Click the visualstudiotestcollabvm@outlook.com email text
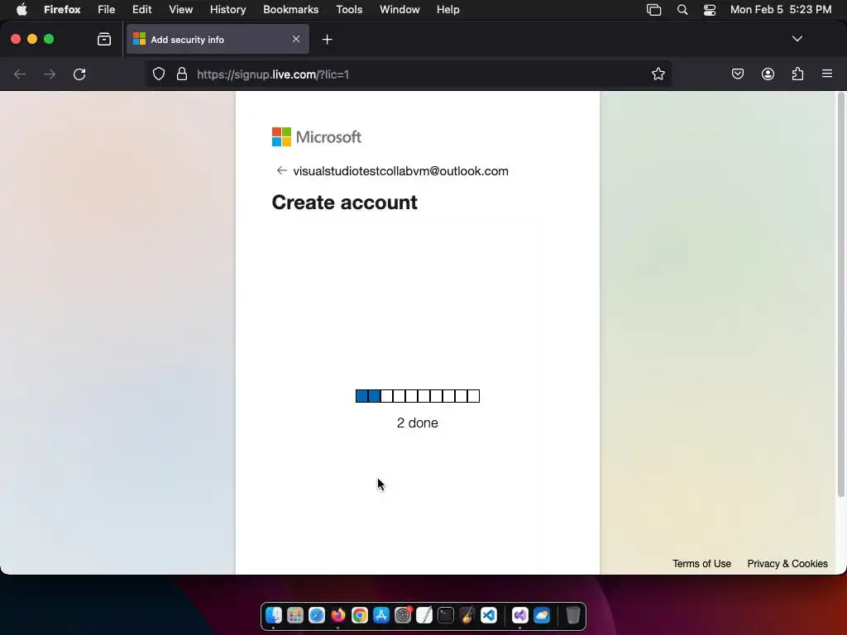Viewport: 847px width, 635px height. 401,171
